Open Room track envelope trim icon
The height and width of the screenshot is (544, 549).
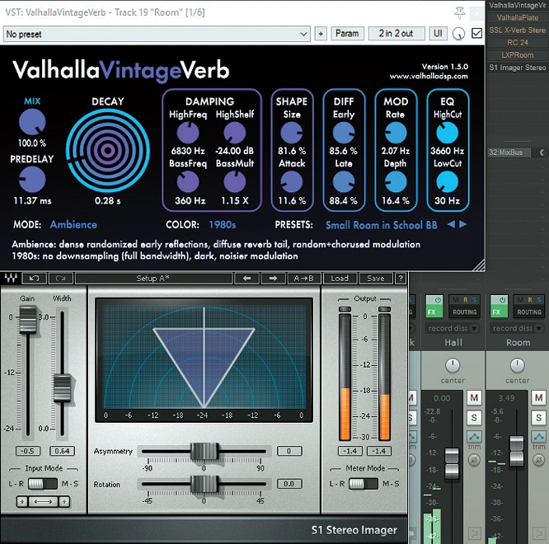point(539,437)
